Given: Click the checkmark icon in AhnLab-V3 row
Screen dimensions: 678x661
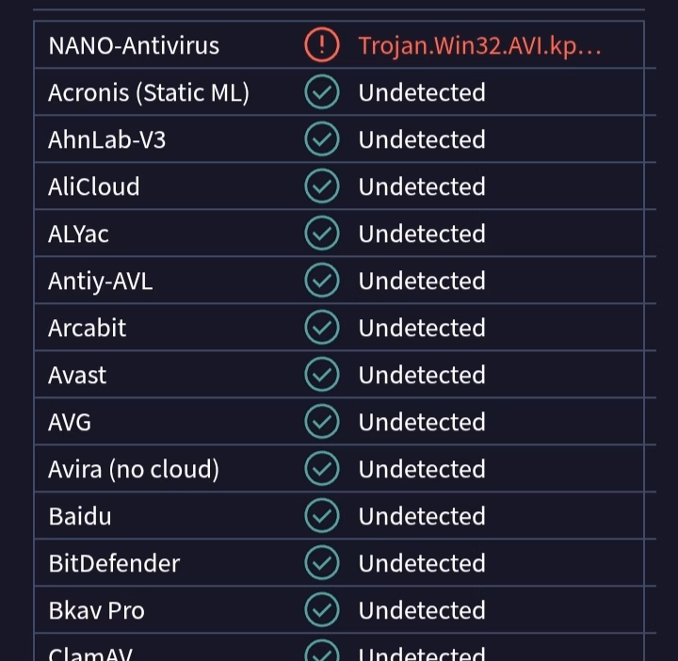Looking at the screenshot, I should [322, 138].
